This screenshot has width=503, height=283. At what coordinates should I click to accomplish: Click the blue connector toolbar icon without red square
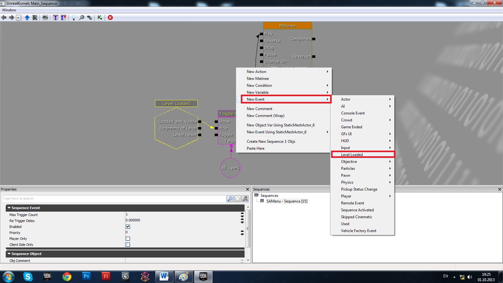coord(56,18)
